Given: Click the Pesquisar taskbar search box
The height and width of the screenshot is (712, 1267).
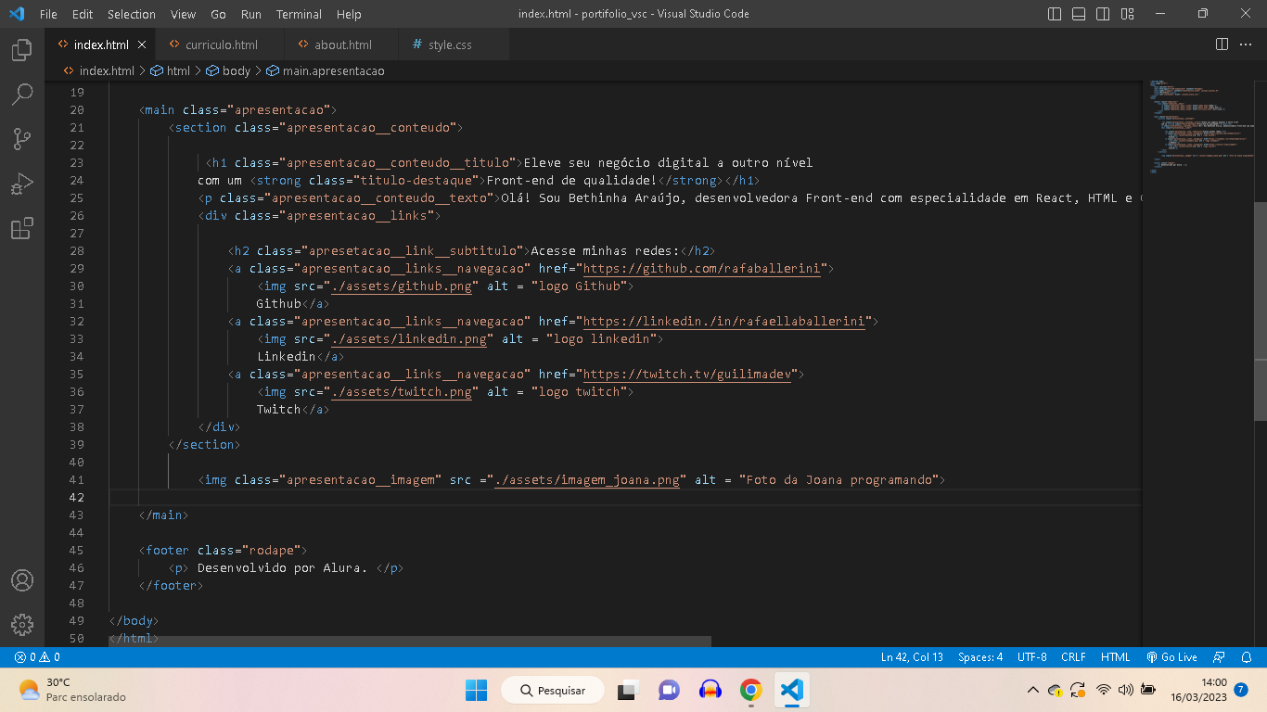Looking at the screenshot, I should [553, 691].
